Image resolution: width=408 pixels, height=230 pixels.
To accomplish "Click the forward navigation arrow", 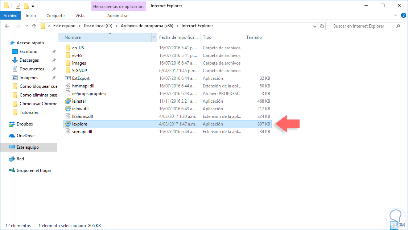I will 18,26.
